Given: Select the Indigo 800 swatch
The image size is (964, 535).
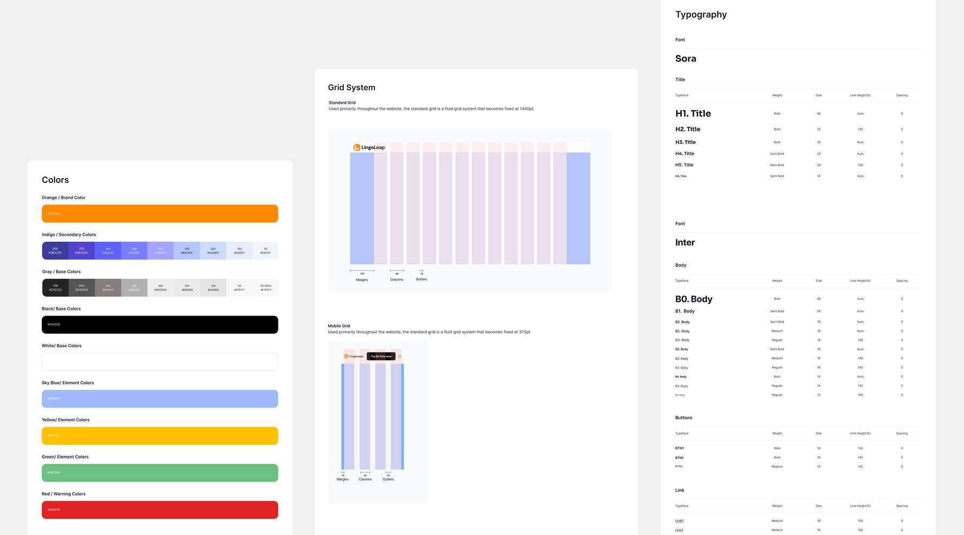Looking at the screenshot, I should click(55, 250).
